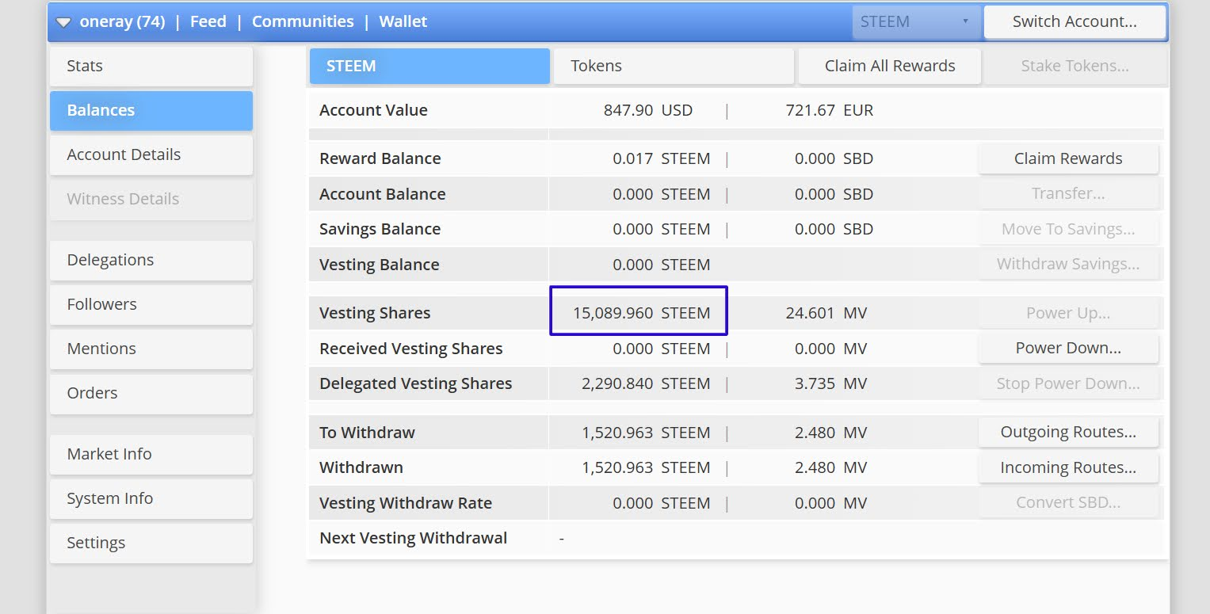Switch to the Tokens tab
Screen dimensions: 1210x614
[674, 67]
